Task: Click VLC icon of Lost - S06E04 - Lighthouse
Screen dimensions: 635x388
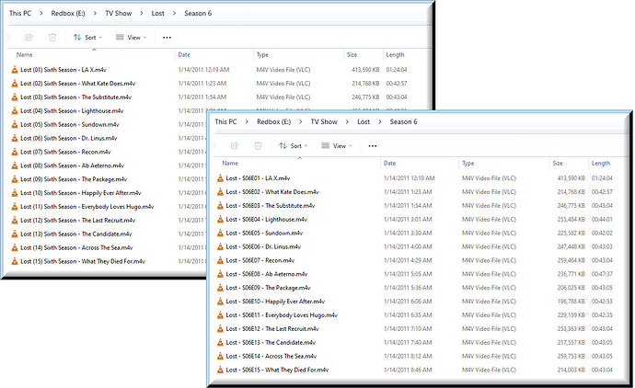Action: pyautogui.click(x=220, y=220)
